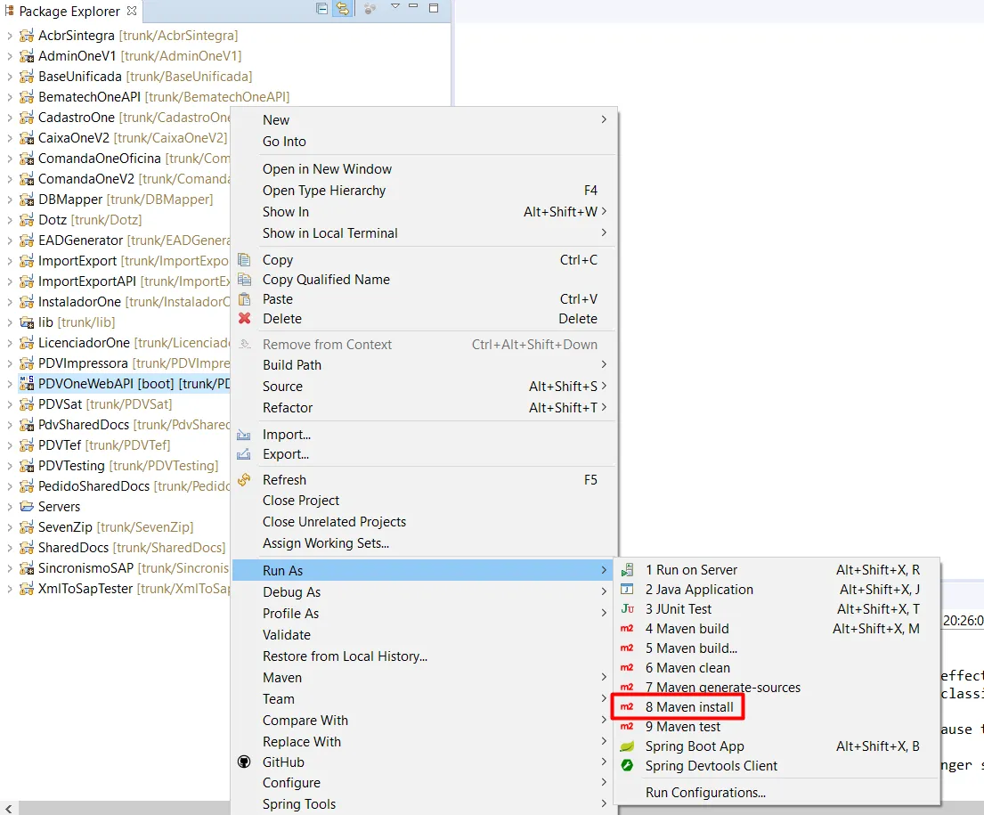Expand the Dotz project node
Image resolution: width=984 pixels, height=815 pixels.
click(10, 220)
